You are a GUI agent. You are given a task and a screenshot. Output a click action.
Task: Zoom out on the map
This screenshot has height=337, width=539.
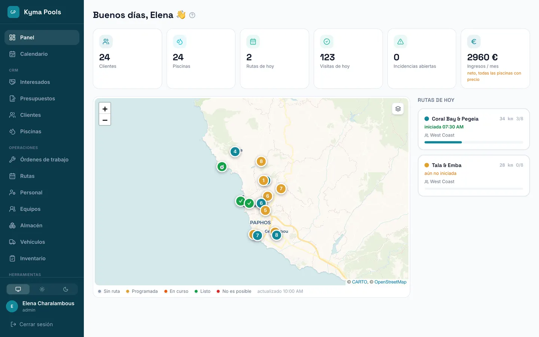click(105, 120)
